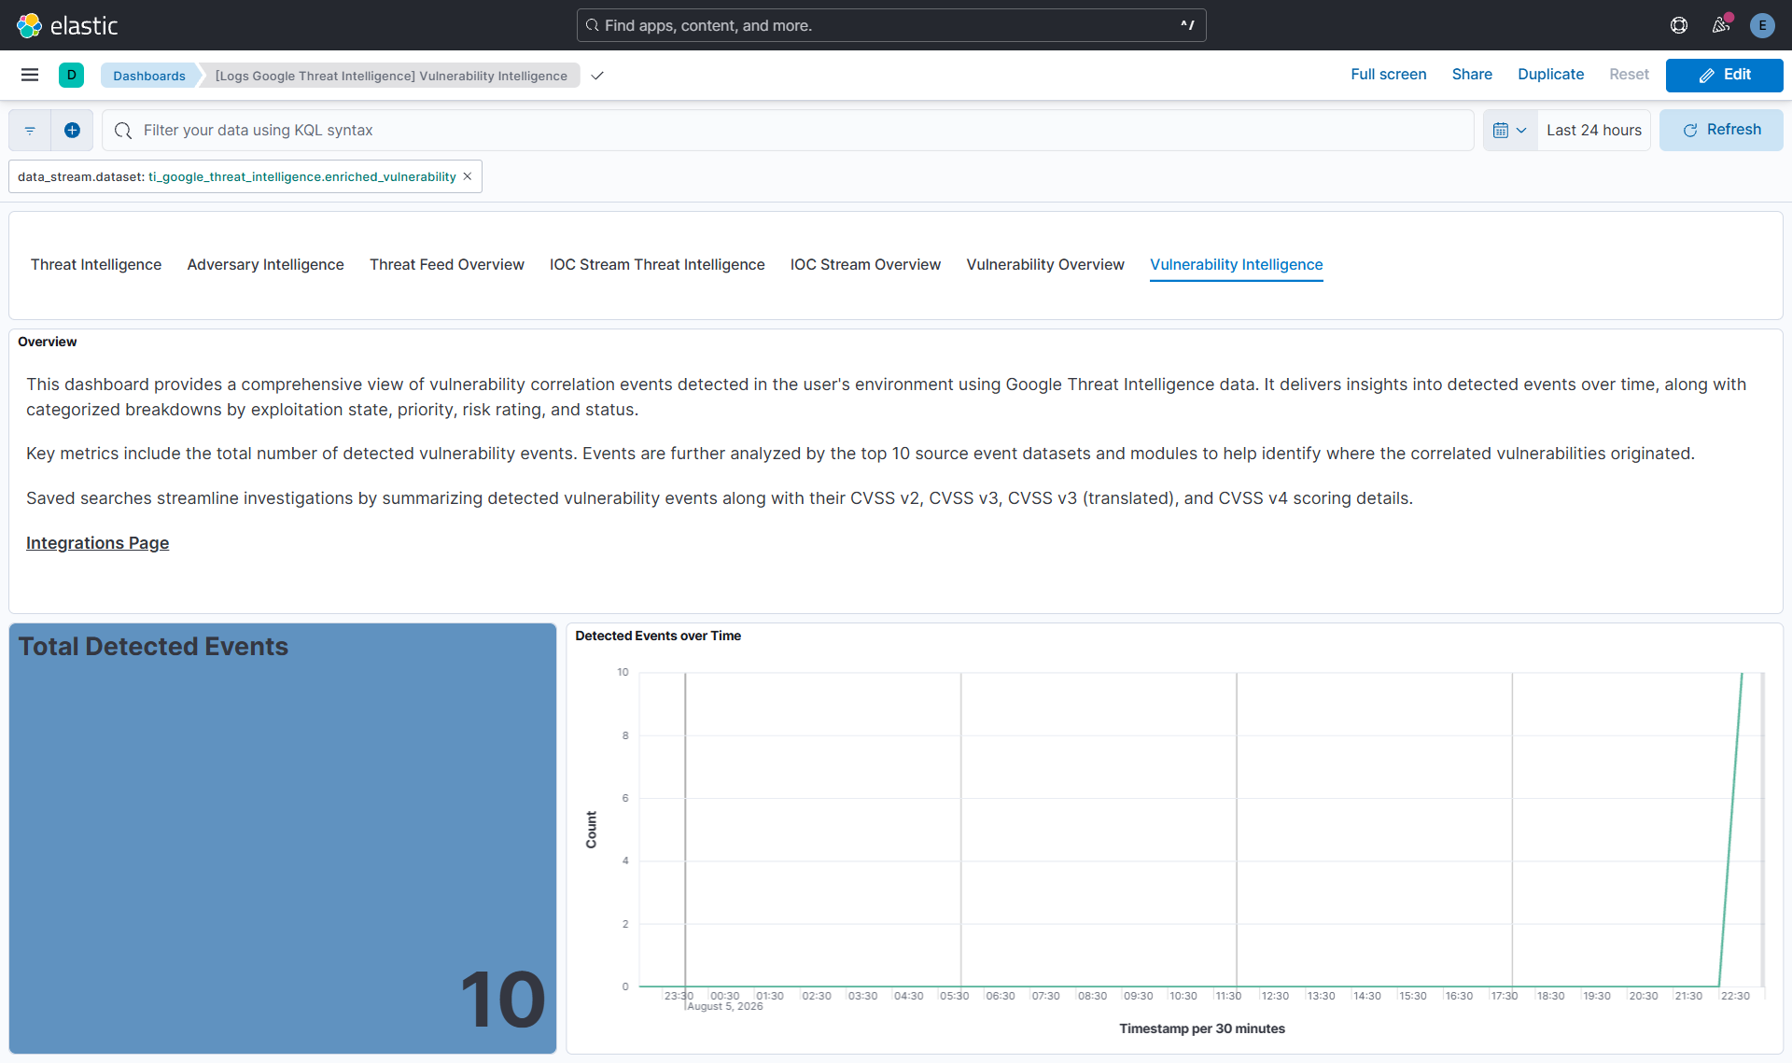Open the date quick menu calendar dropdown
Screen dimensions: 1792x1063
coord(1509,131)
